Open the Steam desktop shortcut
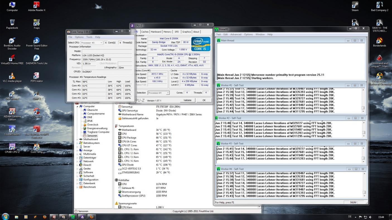392x220 pixels. pyautogui.click(x=355, y=6)
